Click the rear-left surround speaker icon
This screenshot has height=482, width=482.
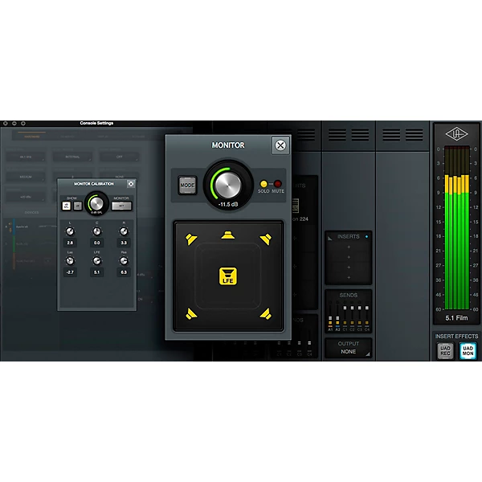[x=191, y=314]
